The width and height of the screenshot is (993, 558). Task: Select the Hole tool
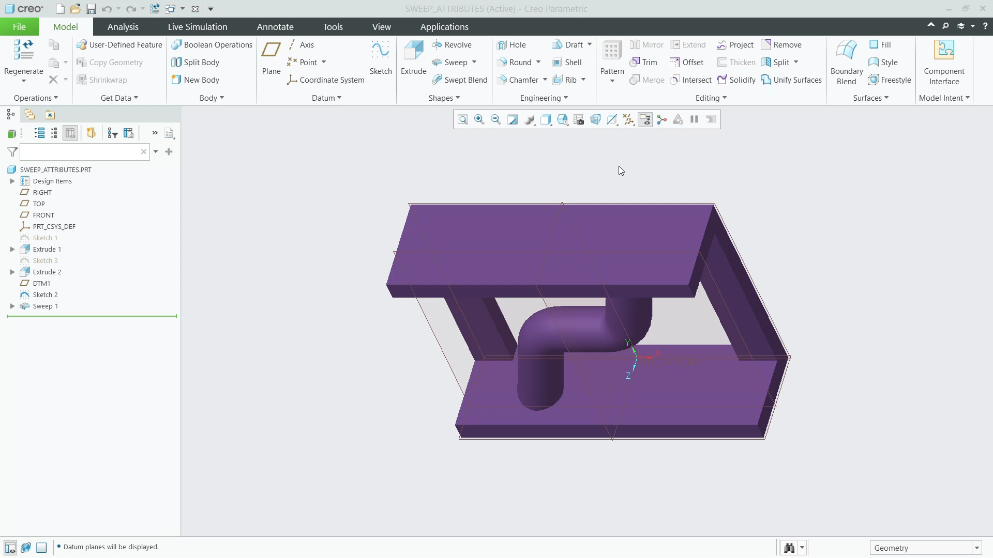point(511,45)
